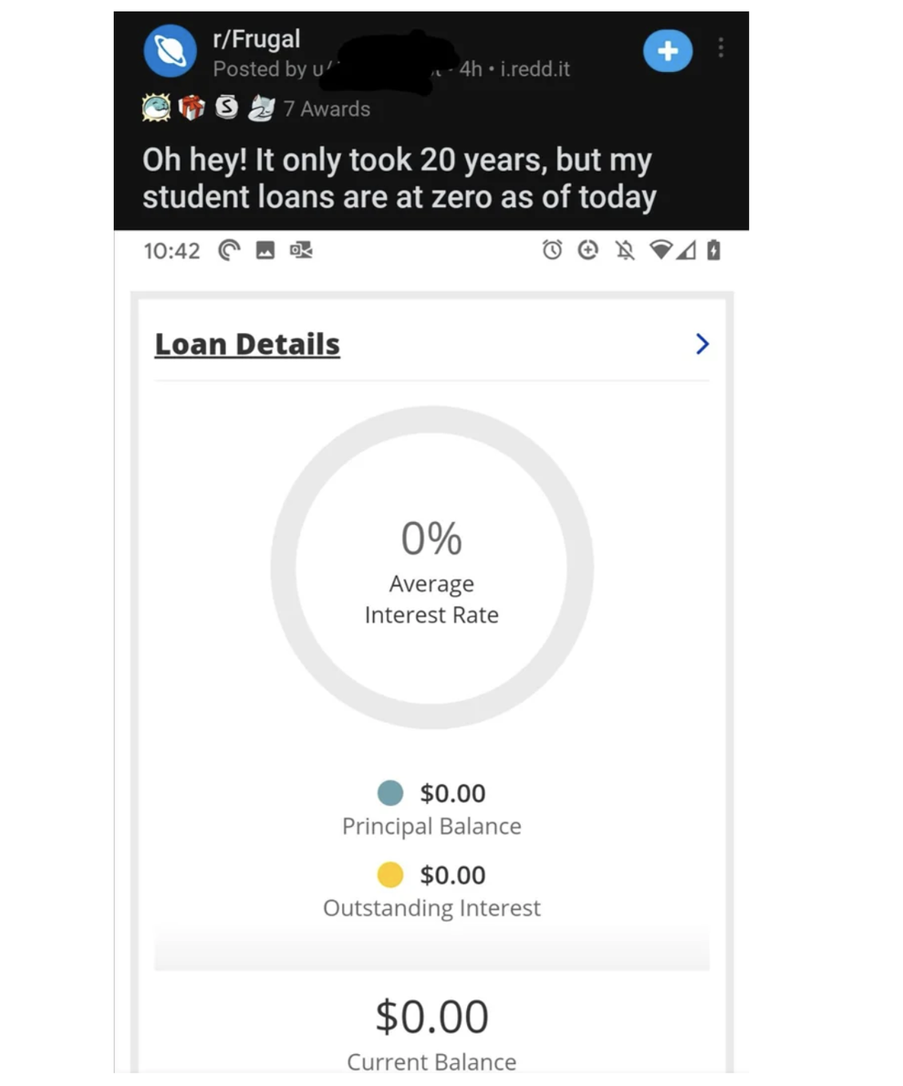Screen dimensions: 903x1086
Task: Click the yellow Outstanding Interest color dot
Action: [390, 874]
